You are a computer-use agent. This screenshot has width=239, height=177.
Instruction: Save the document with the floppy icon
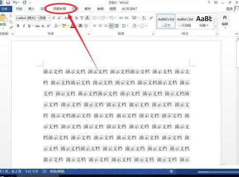(x=8, y=2)
